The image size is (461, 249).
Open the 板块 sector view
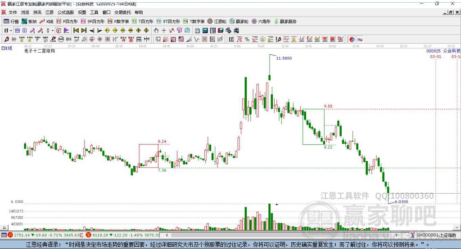pyautogui.click(x=29, y=22)
